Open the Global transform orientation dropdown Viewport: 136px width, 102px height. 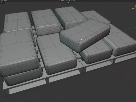pos(62,1)
